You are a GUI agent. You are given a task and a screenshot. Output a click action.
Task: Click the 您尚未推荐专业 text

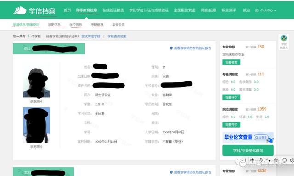click(x=233, y=54)
